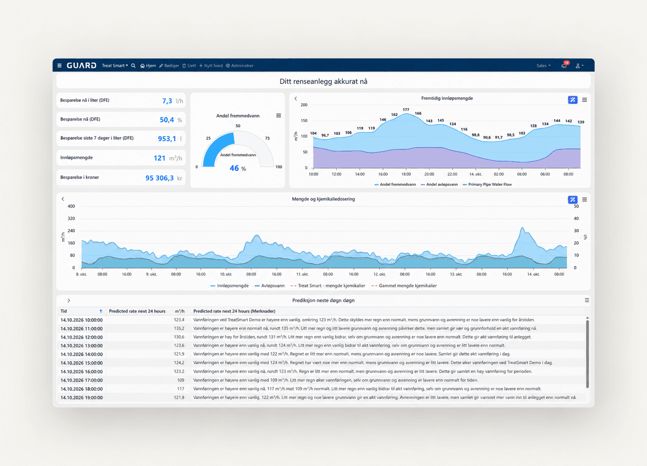This screenshot has width=647, height=466.
Task: Toggle Avløpsvann legend series
Action: tap(269, 286)
